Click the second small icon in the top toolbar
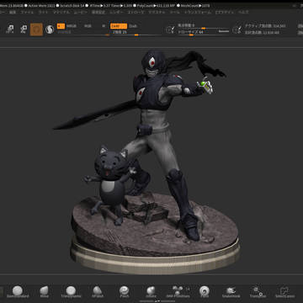 click(24, 29)
